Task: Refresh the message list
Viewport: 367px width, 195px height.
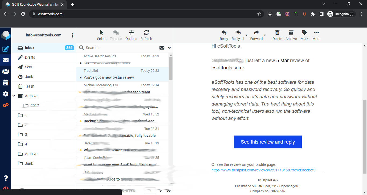Action: (146, 35)
